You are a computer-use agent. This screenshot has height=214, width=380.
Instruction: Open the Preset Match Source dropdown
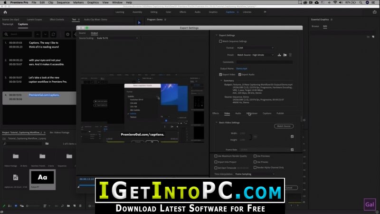pos(255,55)
